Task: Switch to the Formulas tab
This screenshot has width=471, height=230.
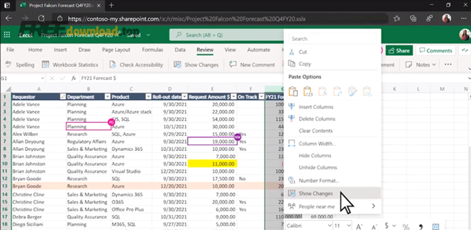Action: tap(153, 50)
